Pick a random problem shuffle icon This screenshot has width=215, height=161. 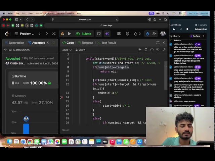54,34
